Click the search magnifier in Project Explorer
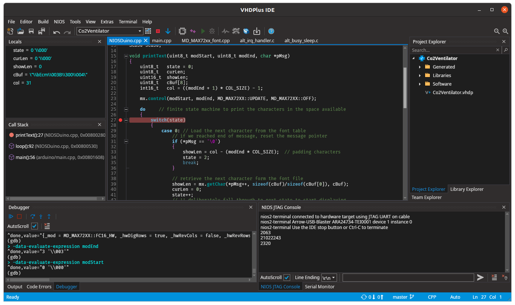This screenshot has width=515, height=305. (x=505, y=50)
